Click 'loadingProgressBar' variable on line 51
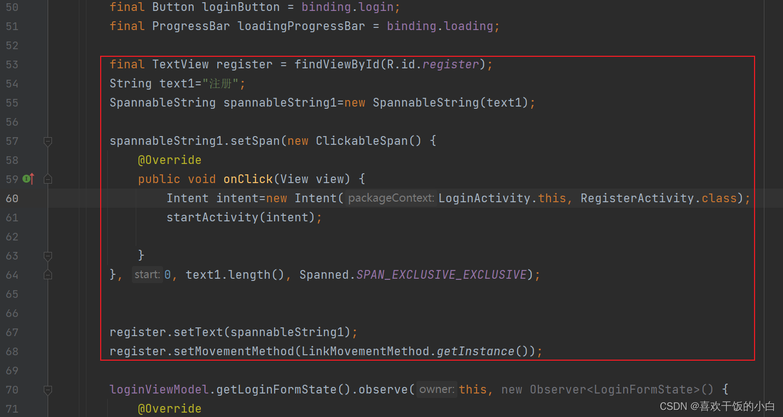This screenshot has height=417, width=783. [x=301, y=26]
